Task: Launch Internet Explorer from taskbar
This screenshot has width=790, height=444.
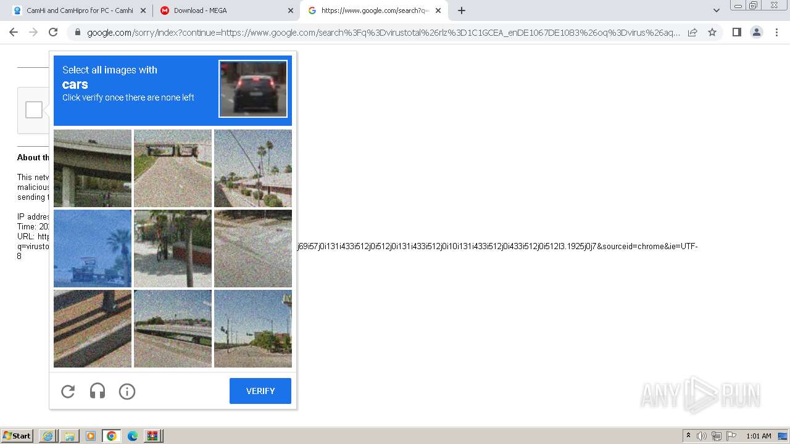Action: 48,436
